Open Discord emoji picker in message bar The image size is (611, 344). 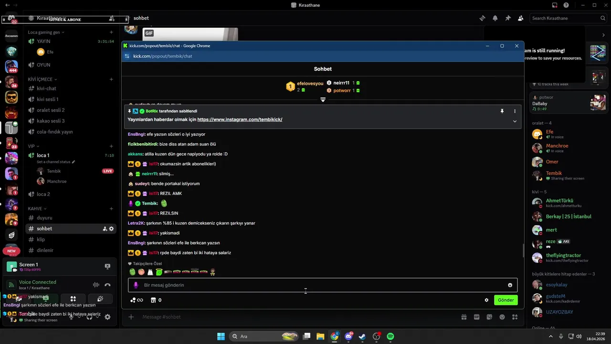pos(502,317)
